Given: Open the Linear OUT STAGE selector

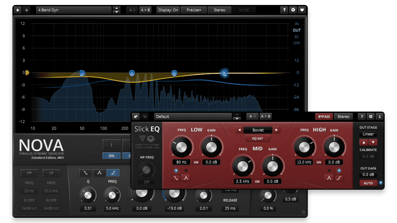Looking at the screenshot, I should coord(368,134).
